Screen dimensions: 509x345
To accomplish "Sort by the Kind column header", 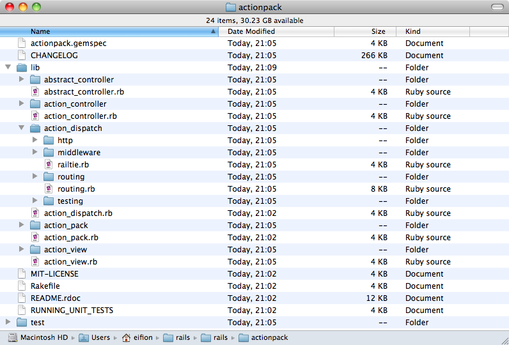I will 433,31.
